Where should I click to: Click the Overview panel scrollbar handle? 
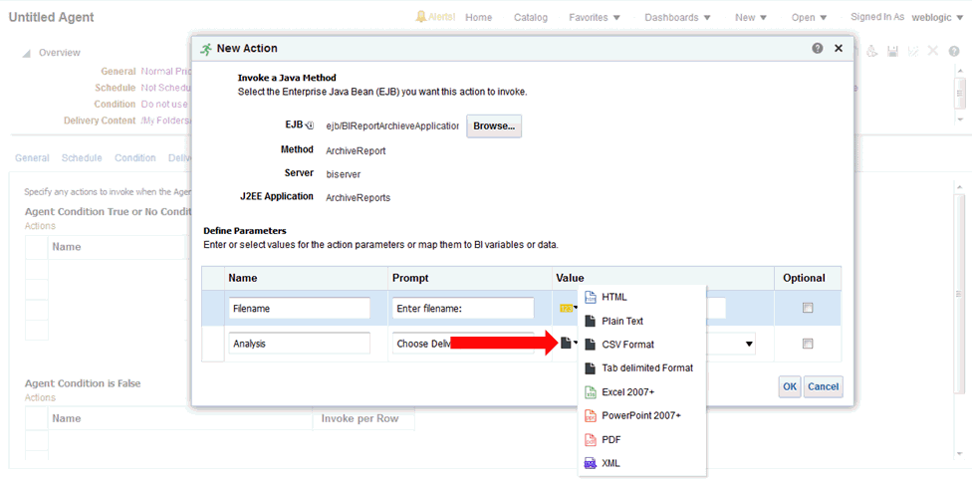[x=960, y=93]
